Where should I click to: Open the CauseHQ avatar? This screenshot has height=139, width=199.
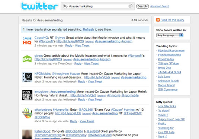(27, 41)
